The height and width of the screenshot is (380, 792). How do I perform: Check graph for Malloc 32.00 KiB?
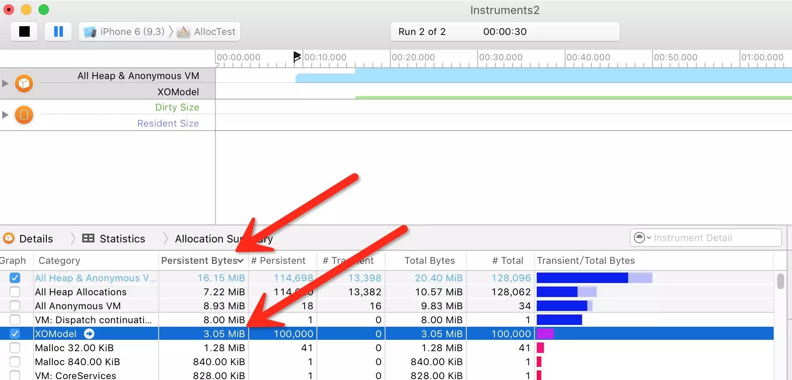click(15, 348)
